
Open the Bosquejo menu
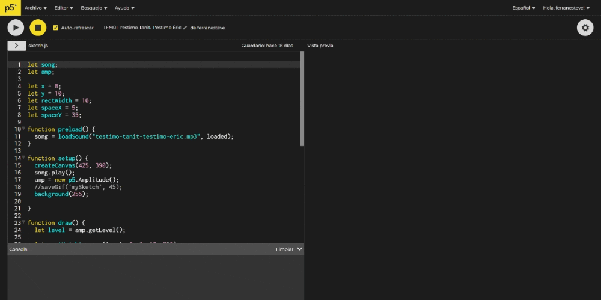pyautogui.click(x=94, y=8)
